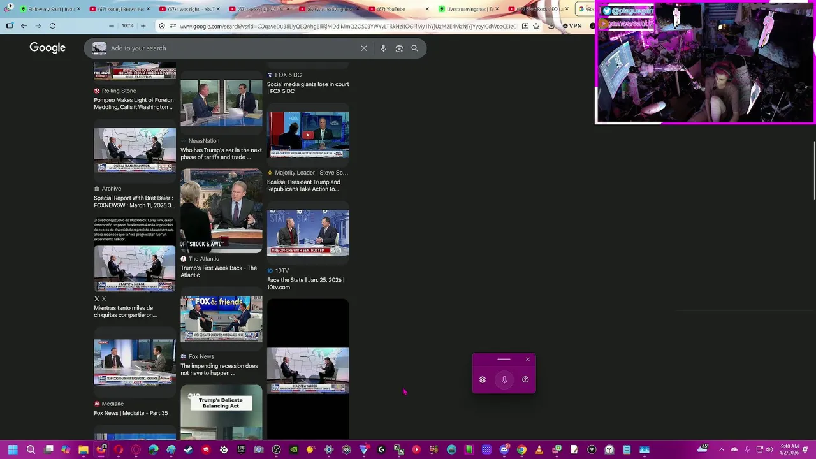Open the weather widget showing 45°

[703, 448]
